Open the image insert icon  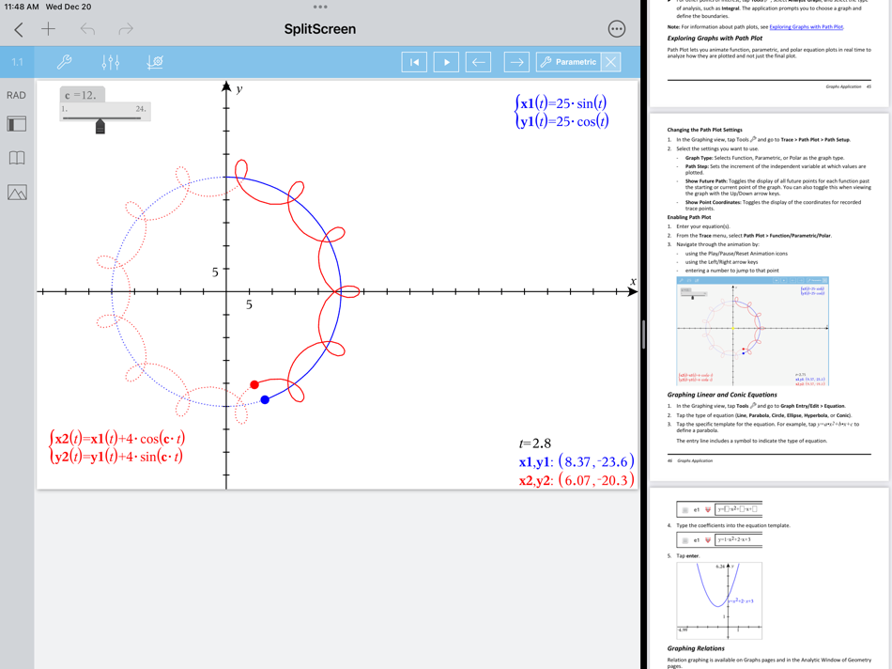click(x=17, y=193)
